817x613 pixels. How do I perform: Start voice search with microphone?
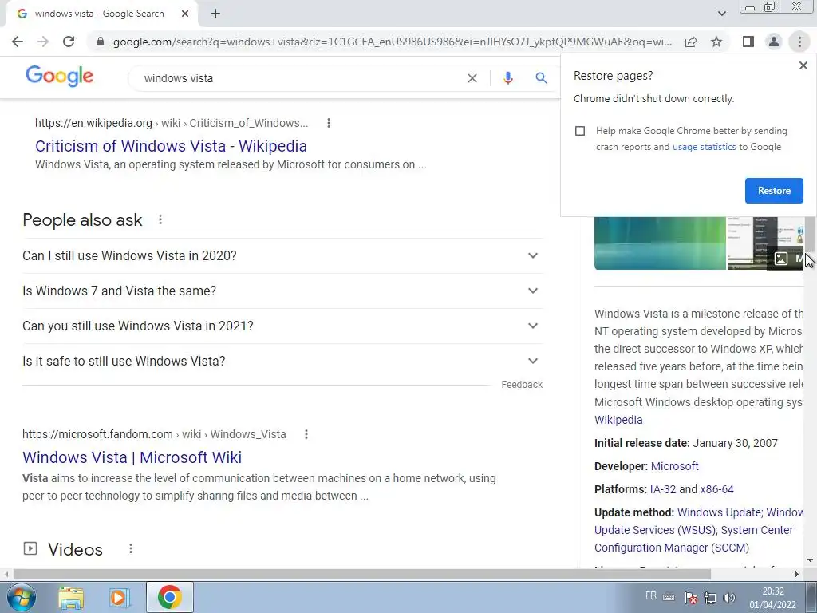pos(508,78)
